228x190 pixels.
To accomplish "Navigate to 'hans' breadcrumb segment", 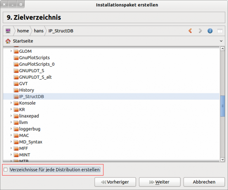I will 38,31.
